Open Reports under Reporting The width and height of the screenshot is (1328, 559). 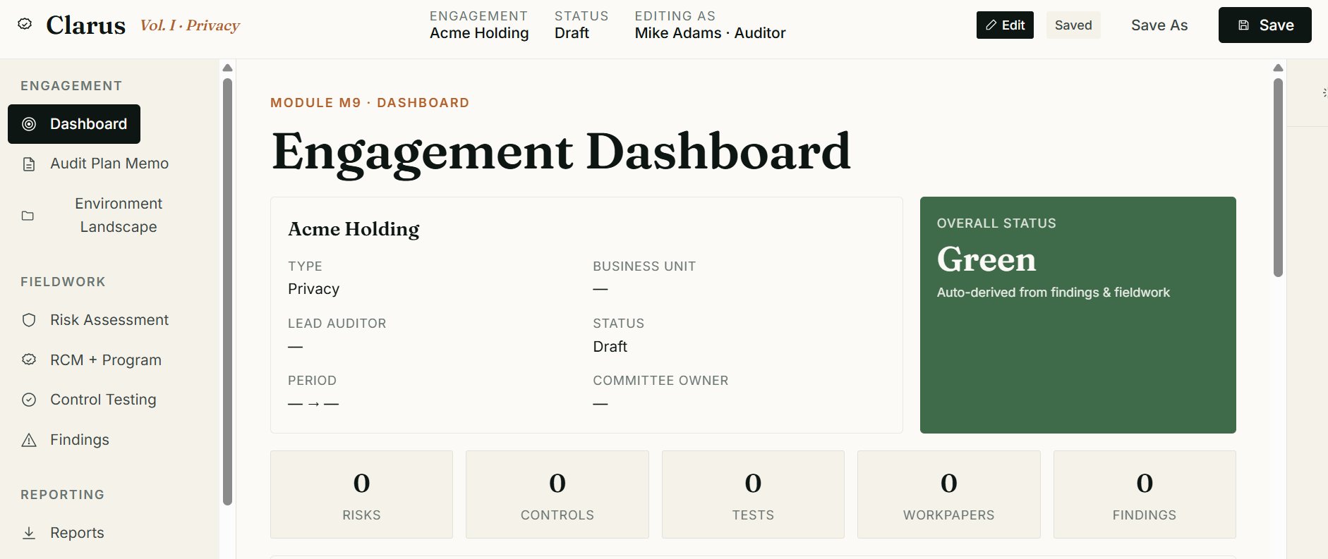77,533
